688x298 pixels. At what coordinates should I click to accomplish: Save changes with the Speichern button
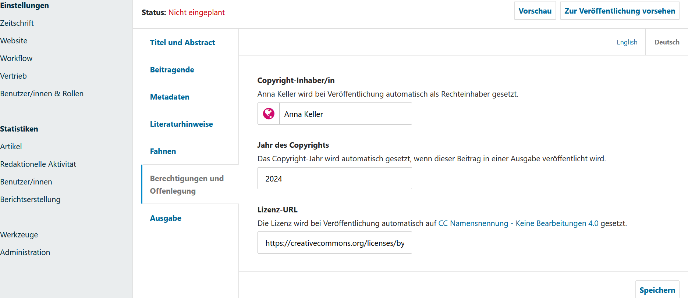click(657, 290)
